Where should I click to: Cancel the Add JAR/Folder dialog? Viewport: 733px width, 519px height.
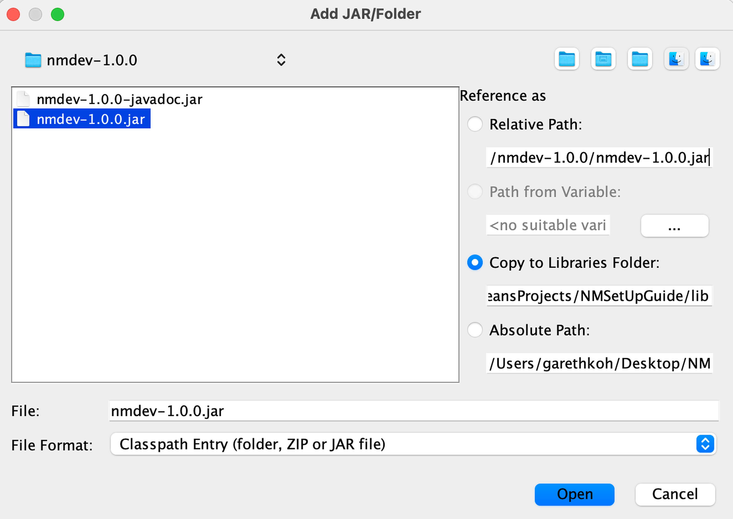click(x=675, y=494)
